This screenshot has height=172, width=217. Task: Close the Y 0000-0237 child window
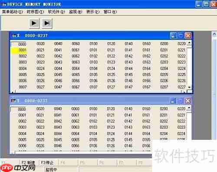pyautogui.click(x=188, y=101)
